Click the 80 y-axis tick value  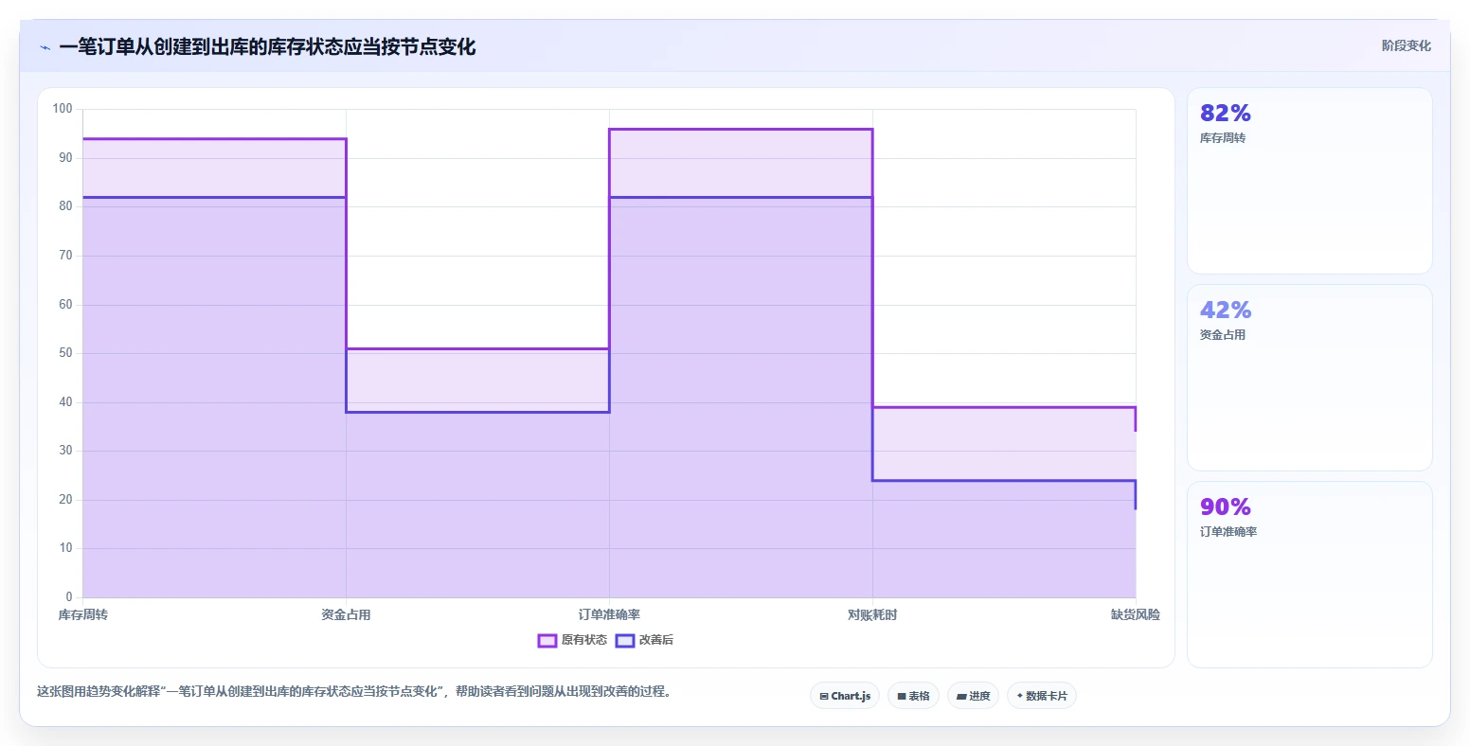point(65,206)
